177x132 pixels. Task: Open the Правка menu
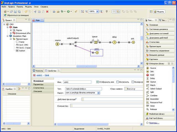(11, 7)
